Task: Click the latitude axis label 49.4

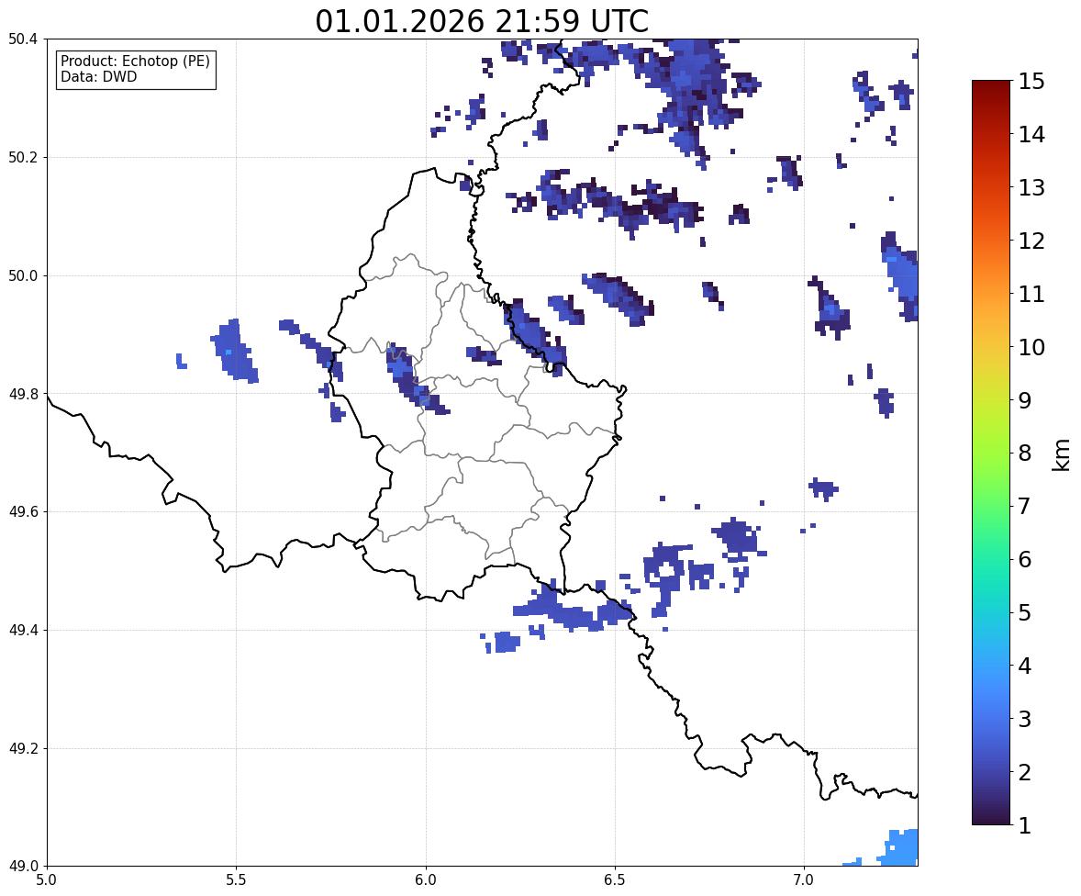Action: (24, 630)
